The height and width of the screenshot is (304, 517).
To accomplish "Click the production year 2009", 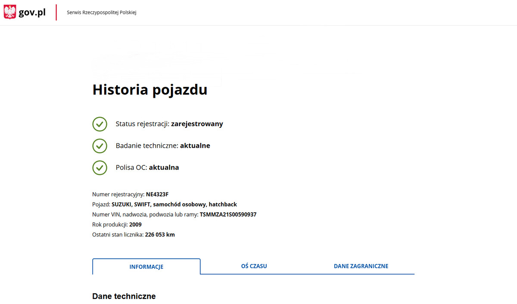I will pos(135,225).
